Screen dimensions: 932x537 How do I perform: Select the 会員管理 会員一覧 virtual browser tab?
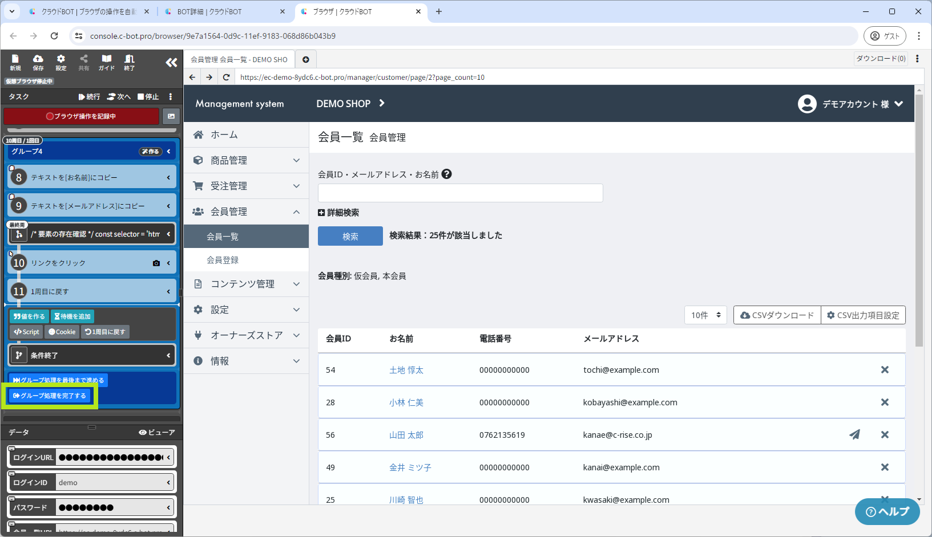coord(239,59)
